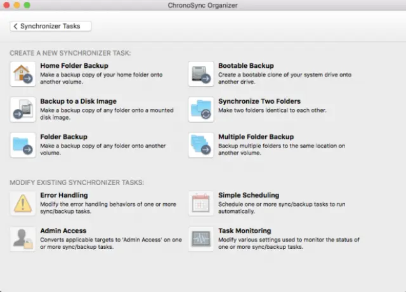406x292 pixels.
Task: Click the Bootable Backup drive icon
Action: coord(201,74)
